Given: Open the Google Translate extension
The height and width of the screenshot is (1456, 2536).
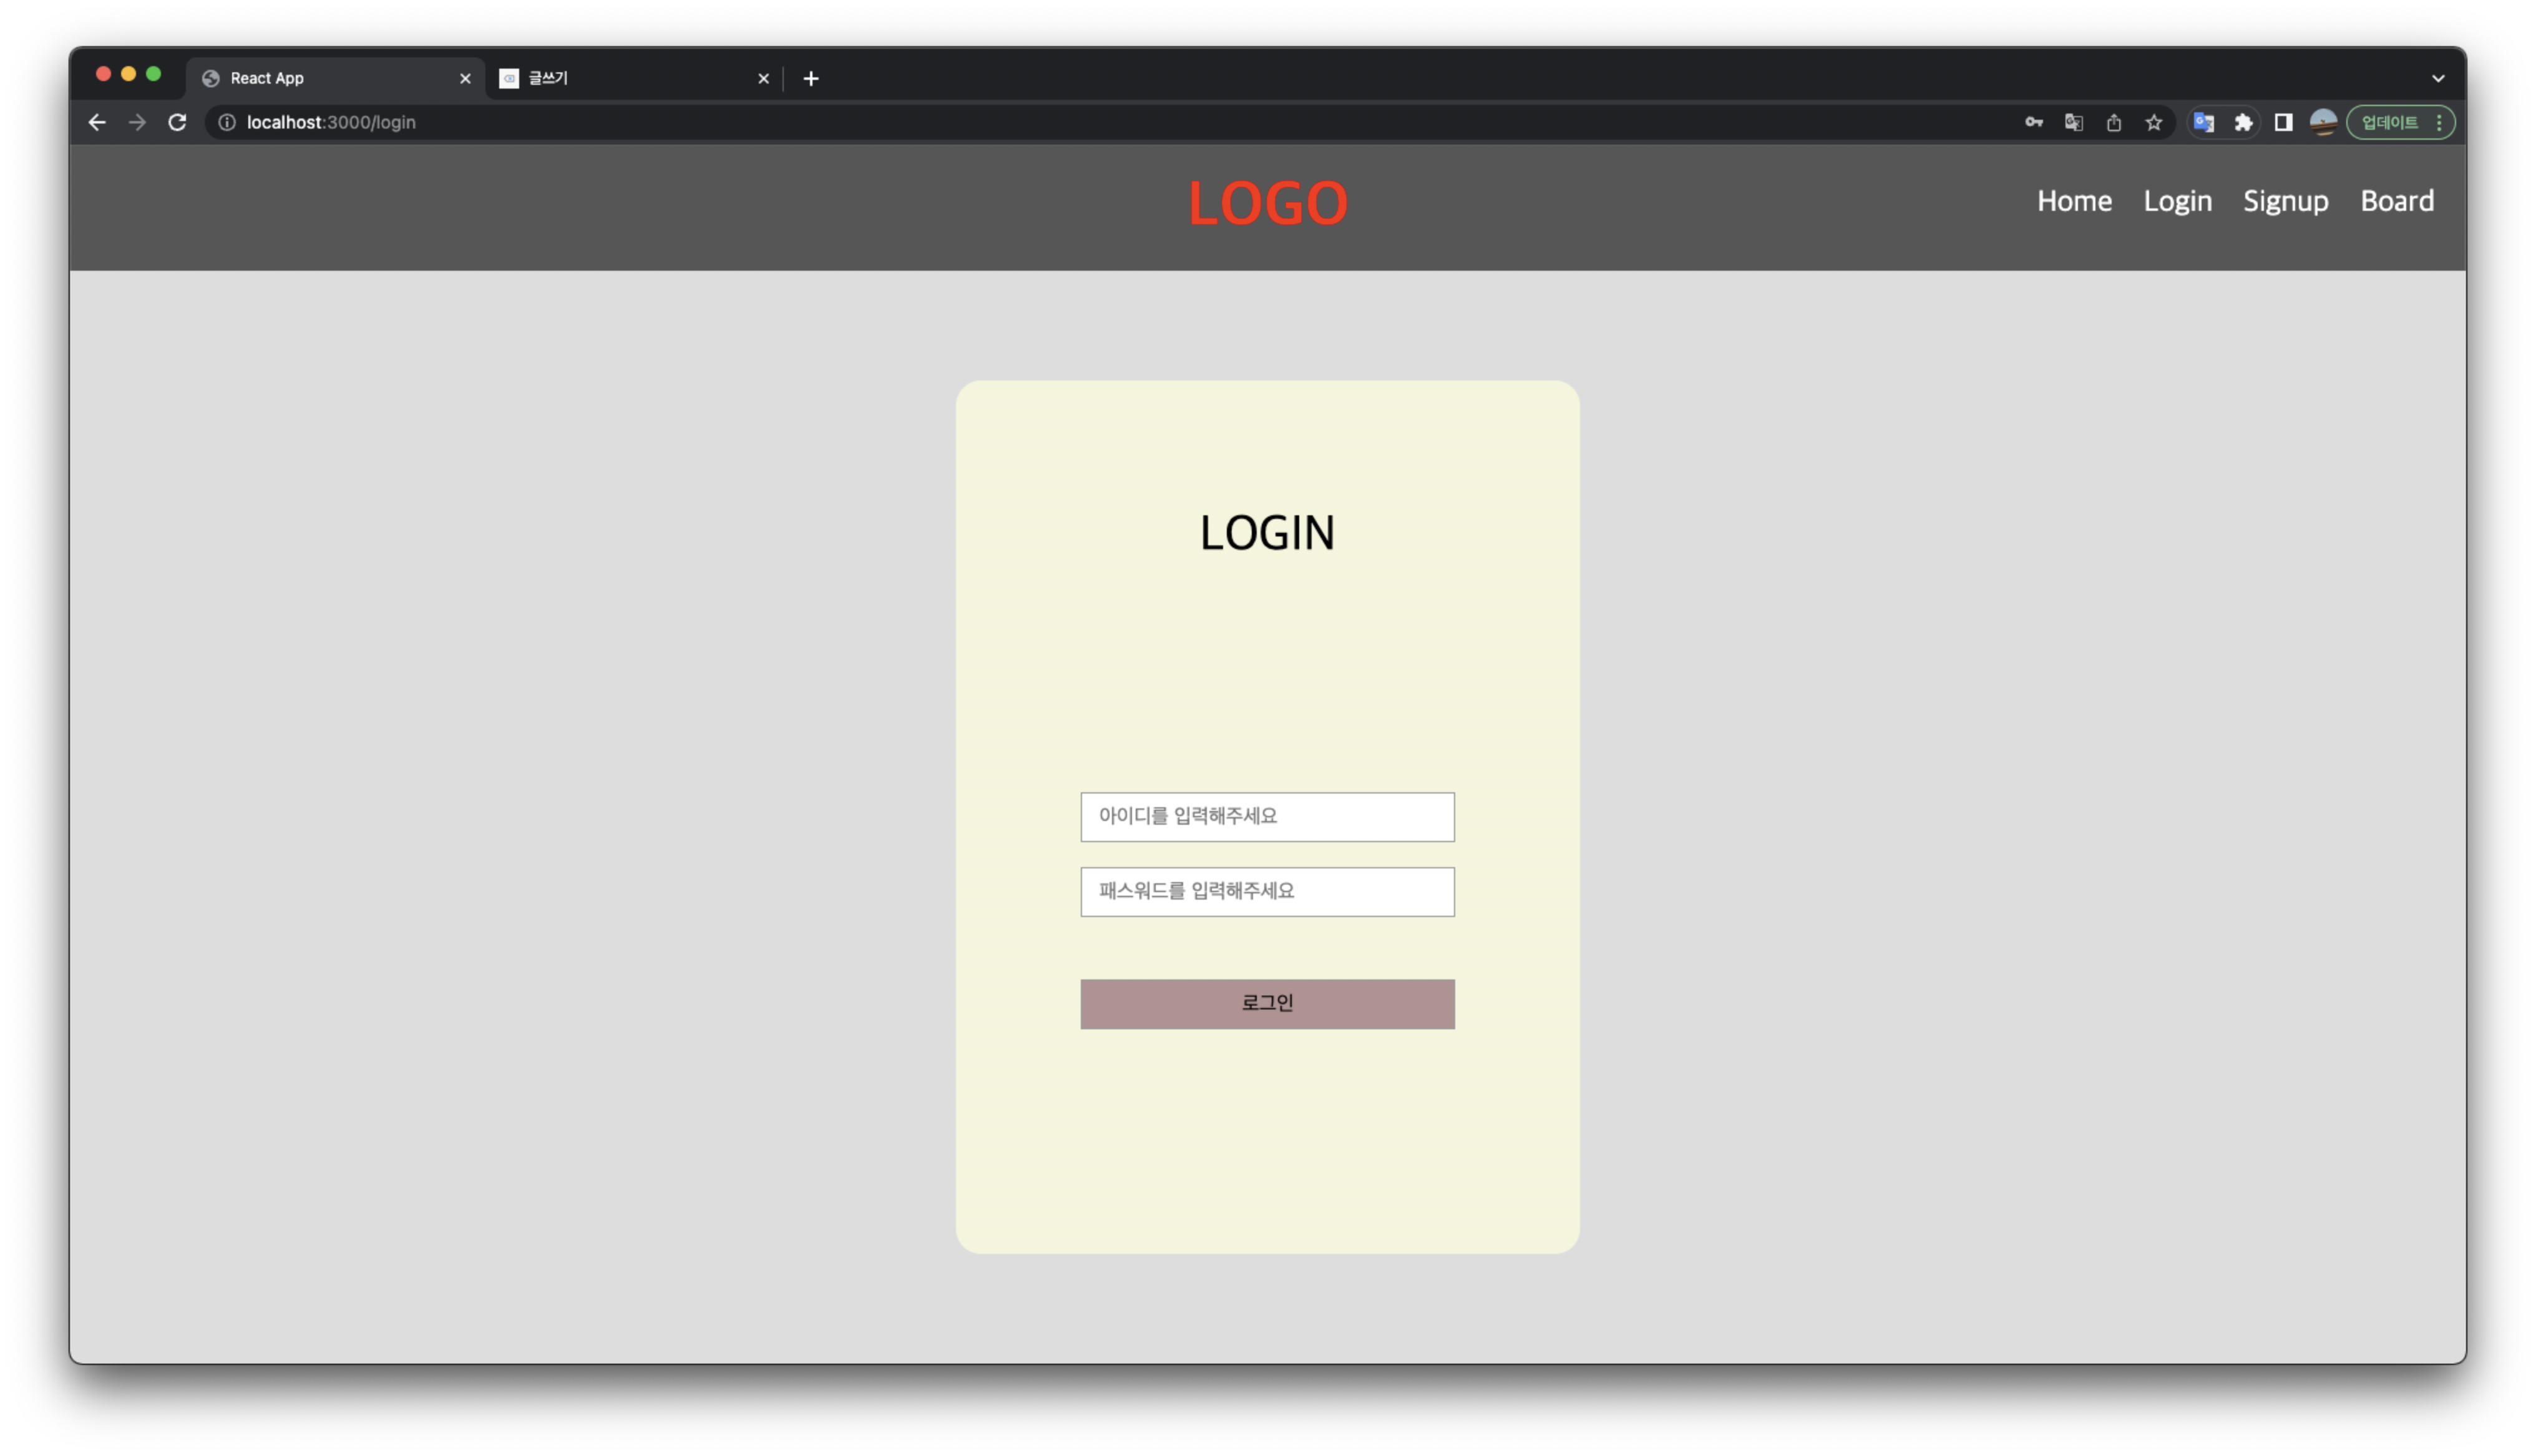Looking at the screenshot, I should point(2203,122).
